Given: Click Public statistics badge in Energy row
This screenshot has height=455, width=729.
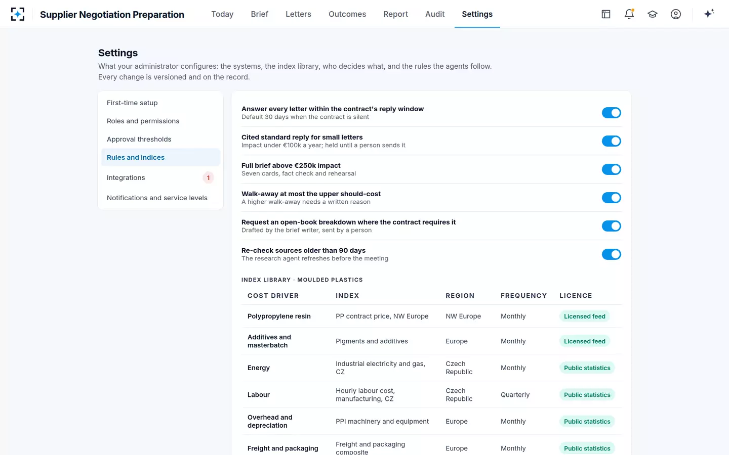Looking at the screenshot, I should coord(587,368).
